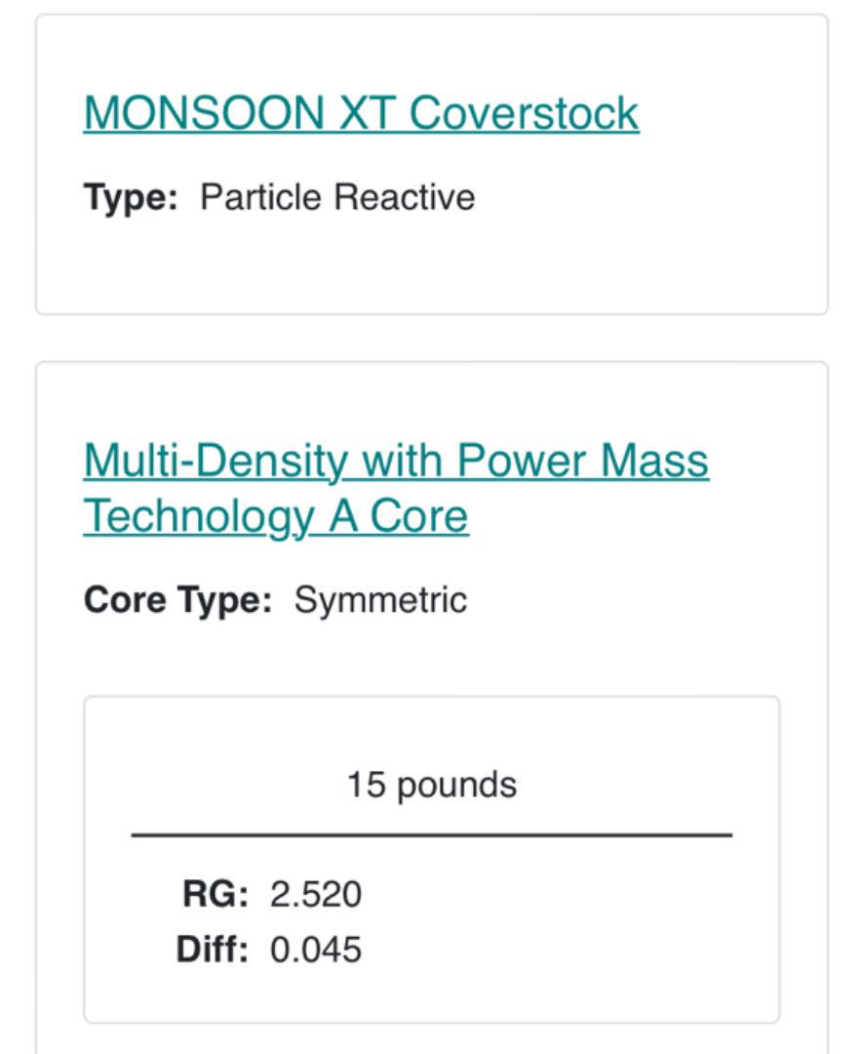Select the RG value 2.520
The image size is (863, 1054).
[x=316, y=894]
